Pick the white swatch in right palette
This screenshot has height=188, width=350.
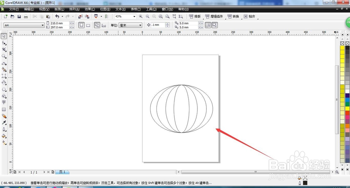(x=347, y=91)
